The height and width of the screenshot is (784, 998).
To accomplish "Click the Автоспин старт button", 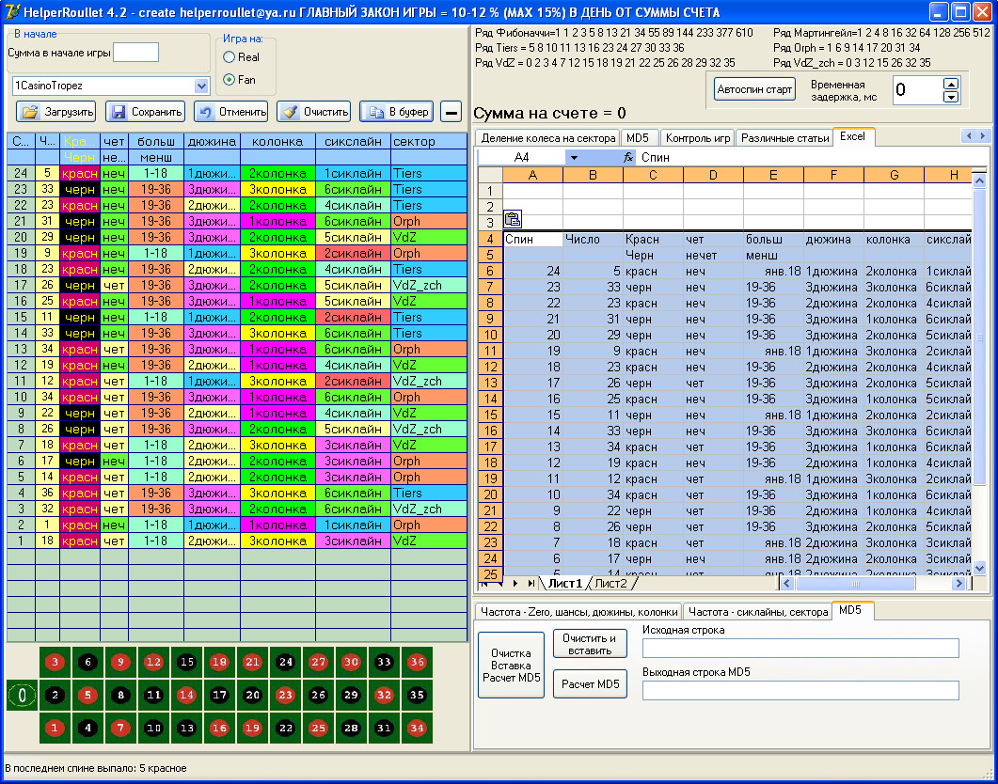I will click(x=754, y=90).
